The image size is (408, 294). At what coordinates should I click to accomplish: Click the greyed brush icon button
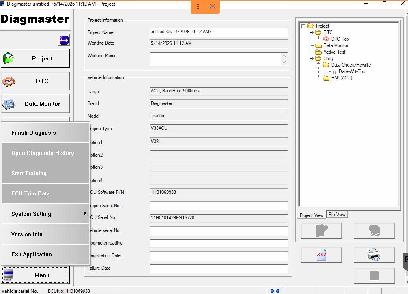374,230
